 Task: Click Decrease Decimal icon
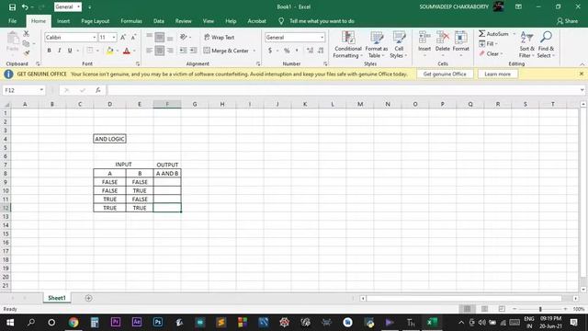tap(321, 51)
